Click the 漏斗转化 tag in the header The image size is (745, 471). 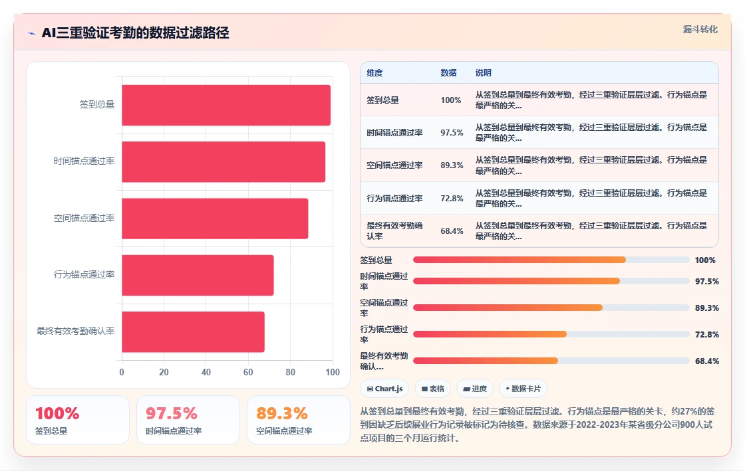(700, 29)
